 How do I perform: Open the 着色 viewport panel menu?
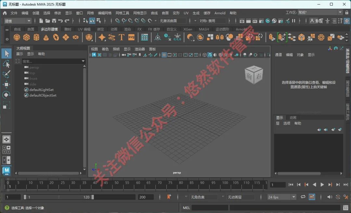105,49
